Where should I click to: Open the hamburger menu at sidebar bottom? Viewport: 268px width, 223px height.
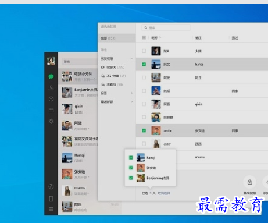(x=51, y=209)
